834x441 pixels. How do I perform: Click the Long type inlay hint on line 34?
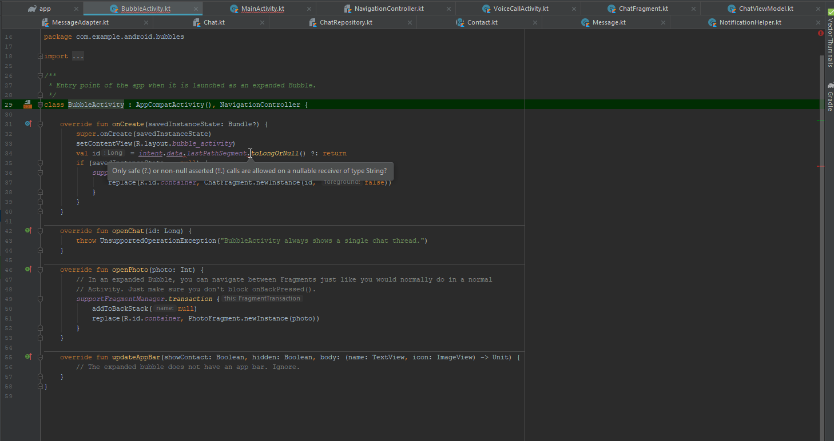114,153
